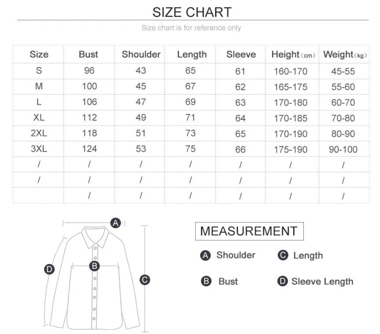
Task: Click the 165-175 height cell for size M
Action: [x=290, y=87]
